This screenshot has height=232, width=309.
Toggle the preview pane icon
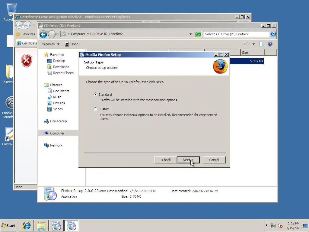(262, 44)
